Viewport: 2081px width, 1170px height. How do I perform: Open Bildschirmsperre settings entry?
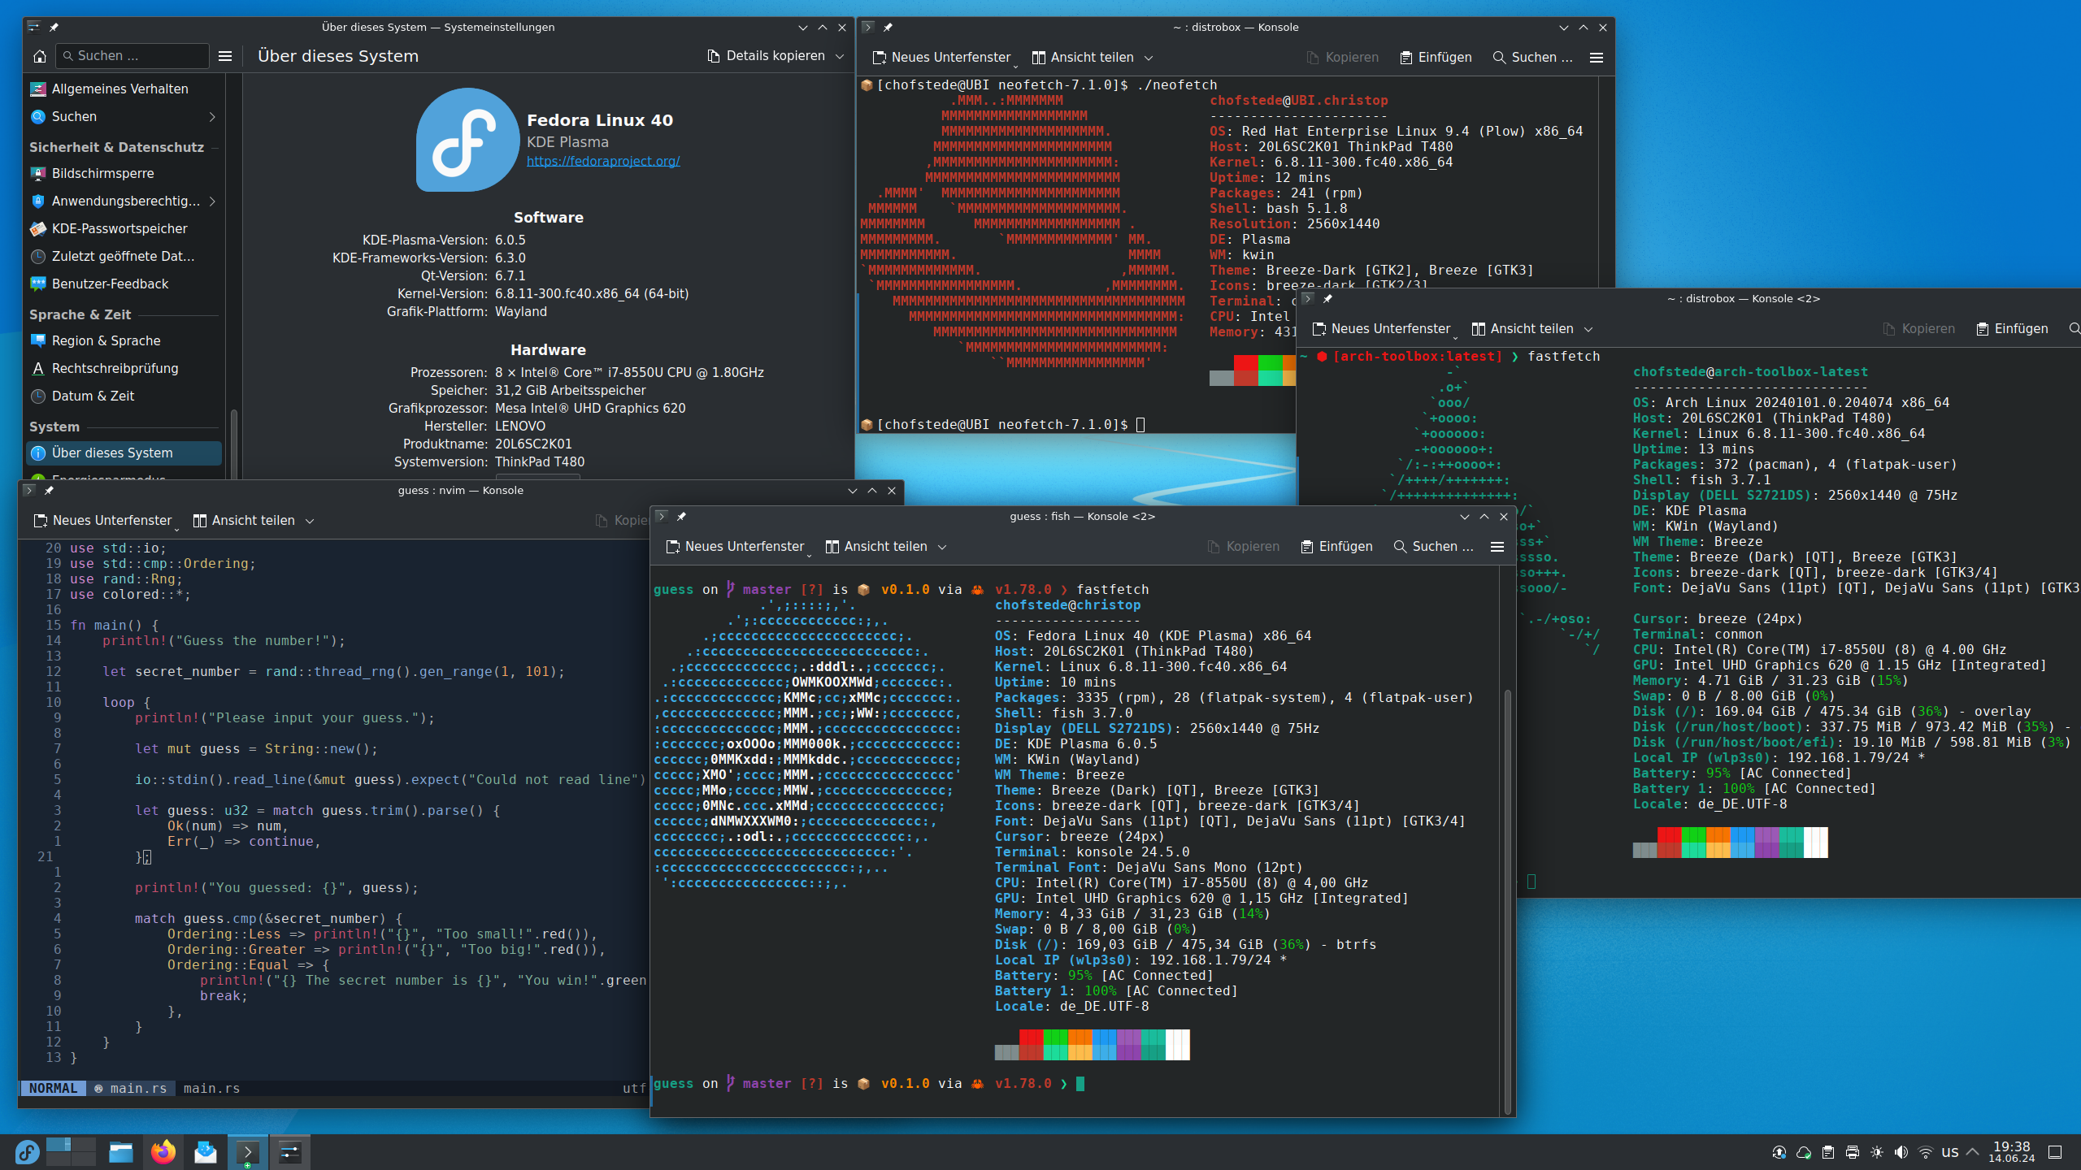point(102,174)
